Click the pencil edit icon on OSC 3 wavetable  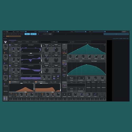pos(40,73)
